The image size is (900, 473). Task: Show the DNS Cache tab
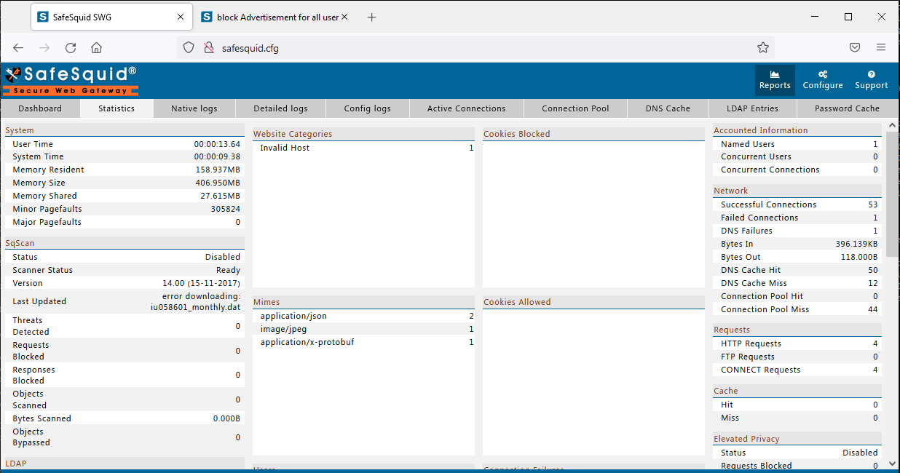pos(668,108)
